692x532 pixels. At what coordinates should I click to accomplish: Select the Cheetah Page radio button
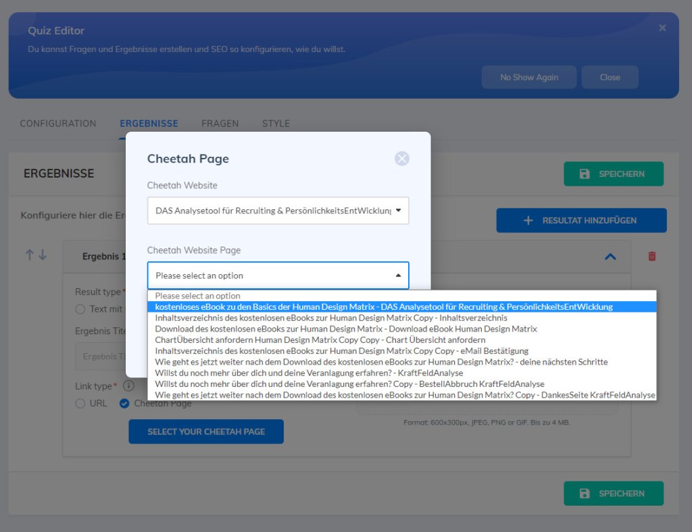click(x=124, y=404)
